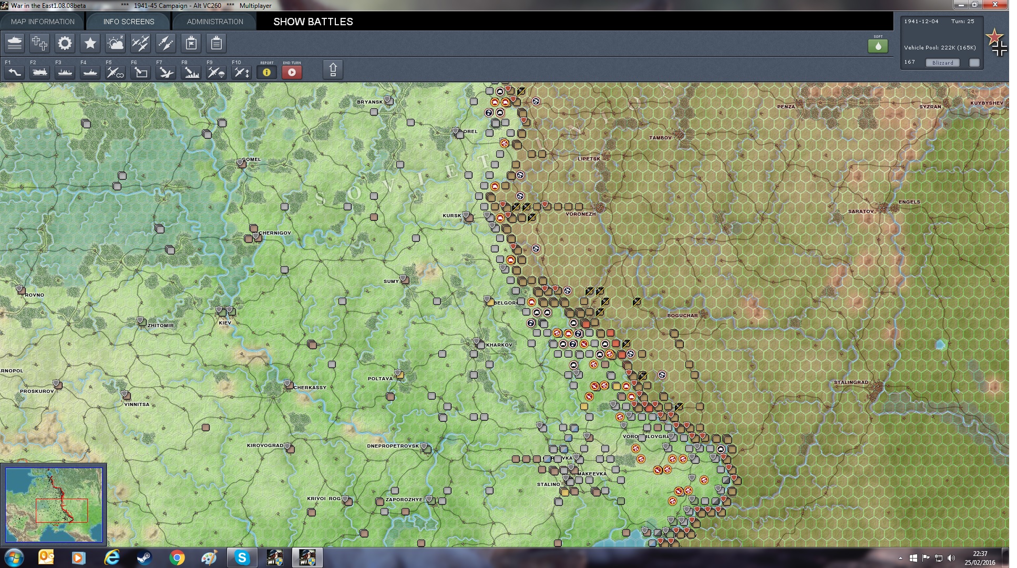
Task: Open the air doctrine three-planes screen
Action: point(140,43)
